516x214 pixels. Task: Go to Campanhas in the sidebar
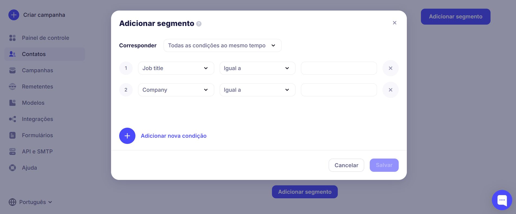[x=37, y=70]
